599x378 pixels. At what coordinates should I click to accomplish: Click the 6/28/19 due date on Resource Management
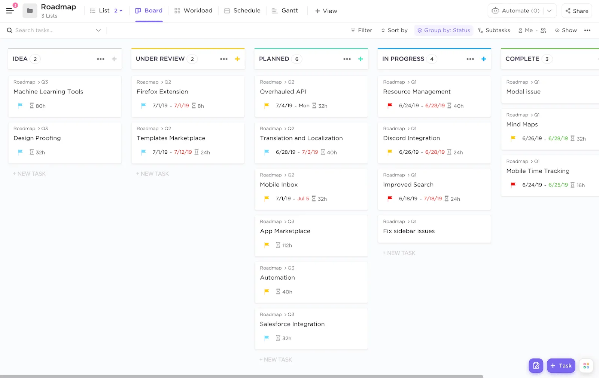coord(435,106)
